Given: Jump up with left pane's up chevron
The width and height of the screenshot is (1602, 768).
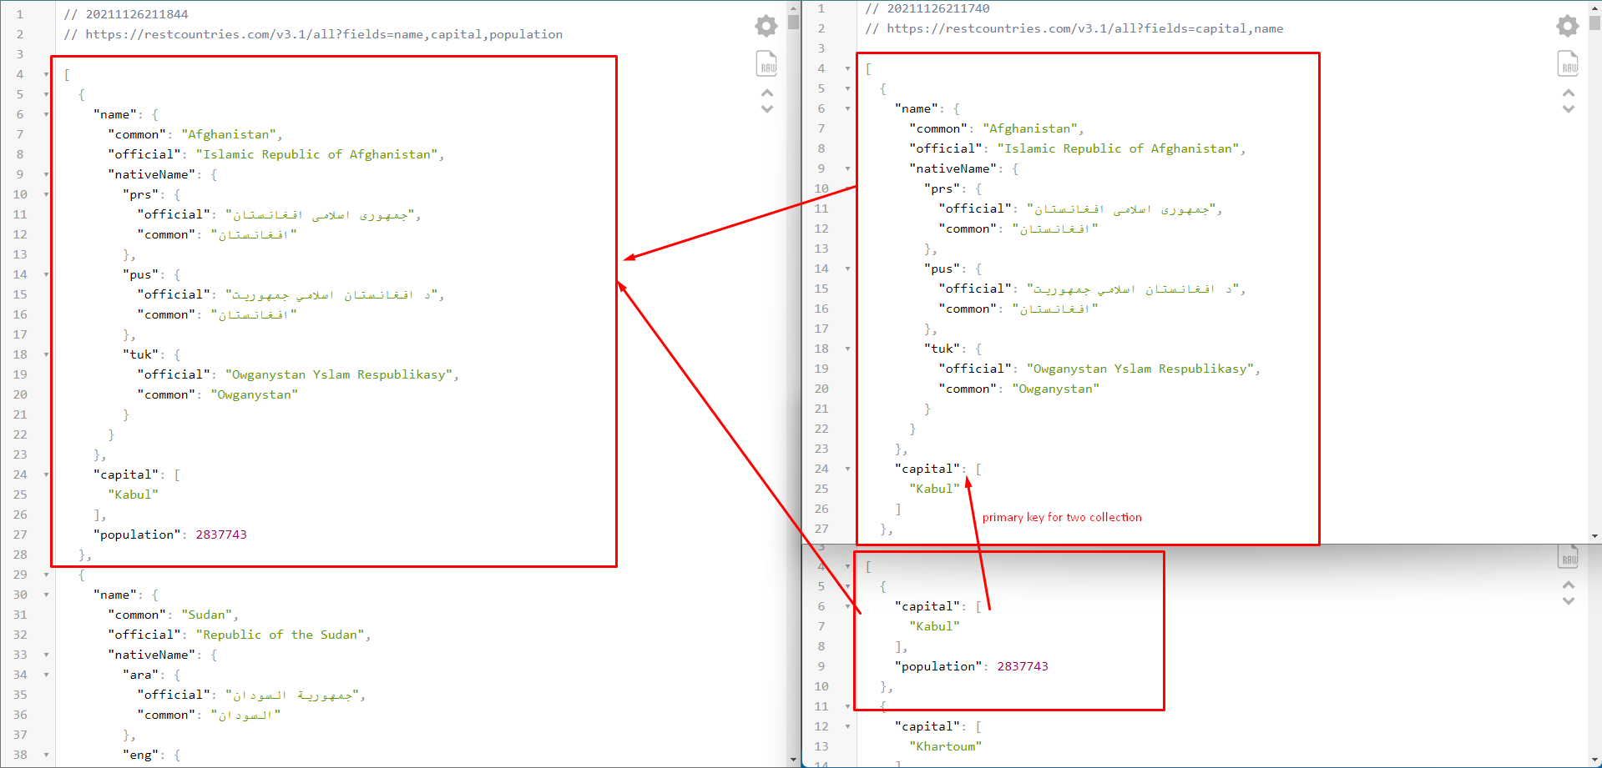Looking at the screenshot, I should pyautogui.click(x=767, y=93).
